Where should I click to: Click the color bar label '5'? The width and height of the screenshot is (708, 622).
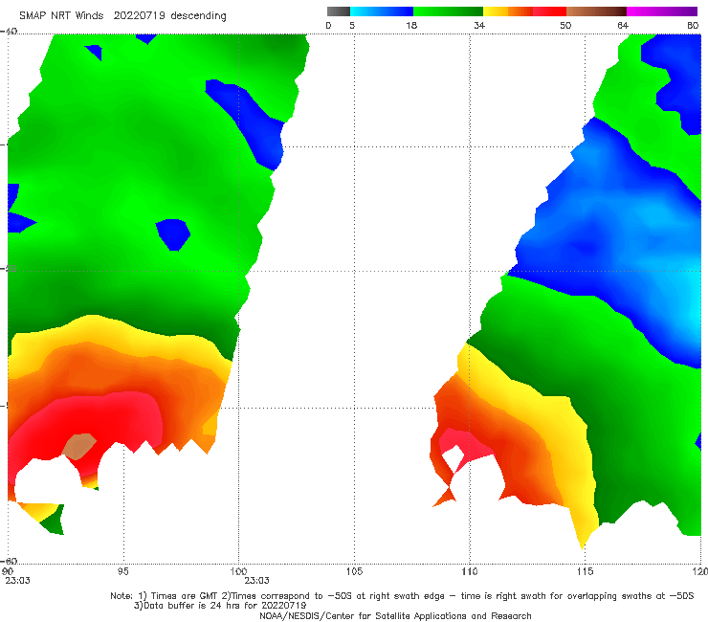click(x=352, y=25)
